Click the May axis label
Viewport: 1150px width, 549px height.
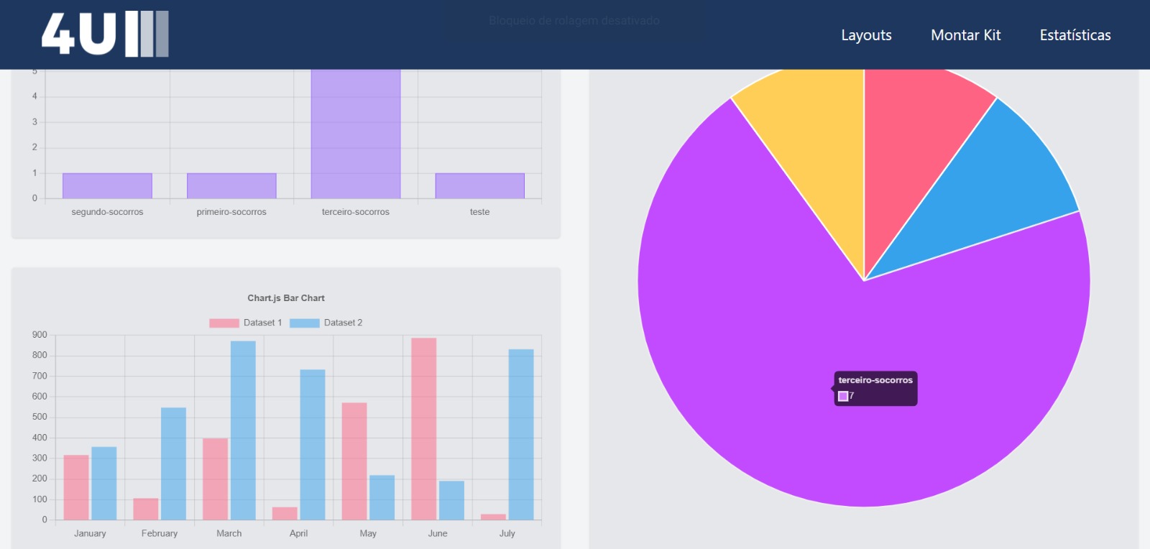(x=368, y=533)
